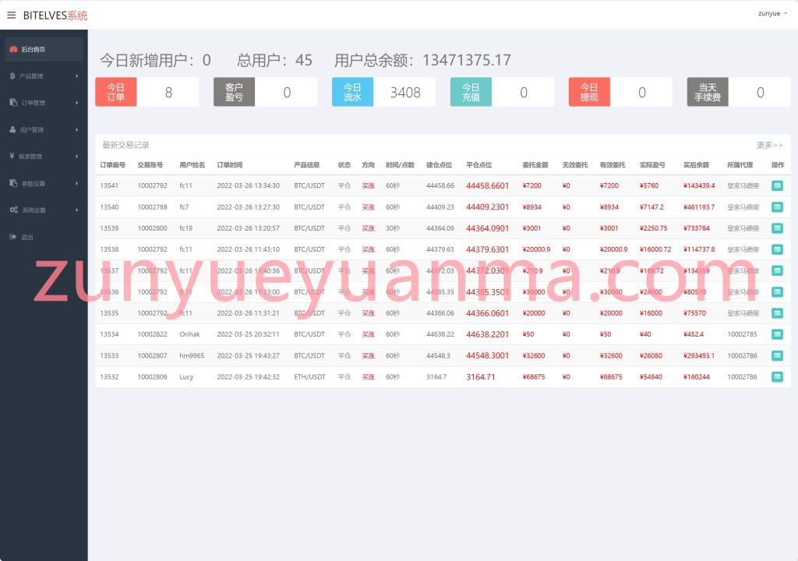
Task: Open the detail icon for order 13533
Action: [x=777, y=355]
